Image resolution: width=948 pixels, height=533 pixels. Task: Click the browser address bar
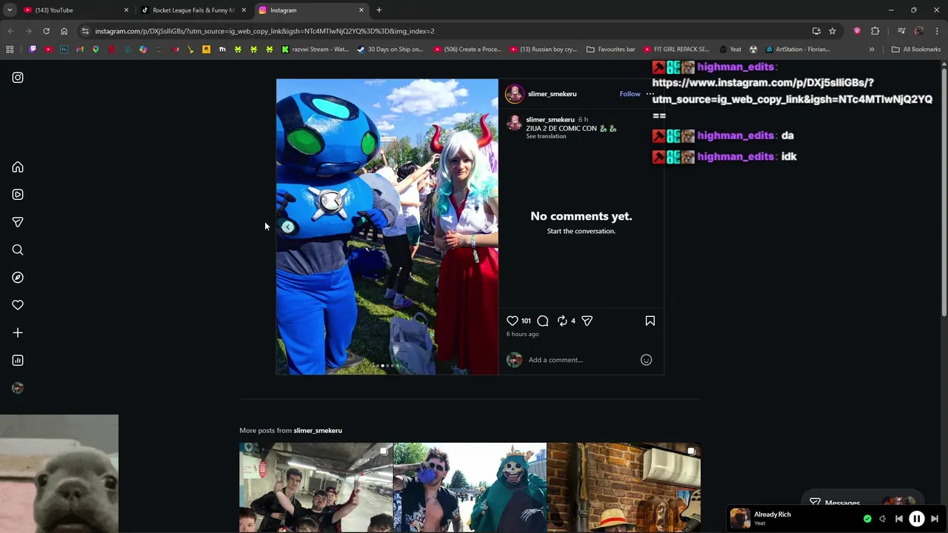tap(444, 31)
